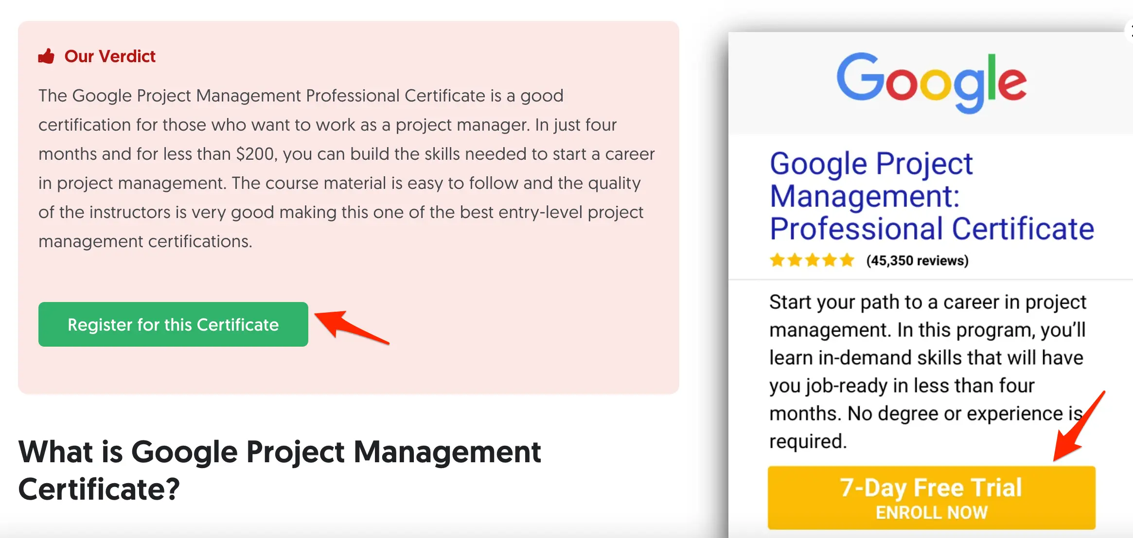Click the middle (third) rating star
Viewport: 1133px width, 538px height.
tap(812, 260)
